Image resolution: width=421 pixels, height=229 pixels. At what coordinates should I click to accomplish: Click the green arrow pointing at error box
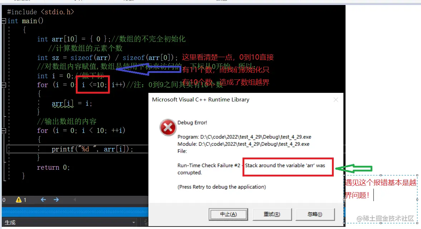point(354,169)
